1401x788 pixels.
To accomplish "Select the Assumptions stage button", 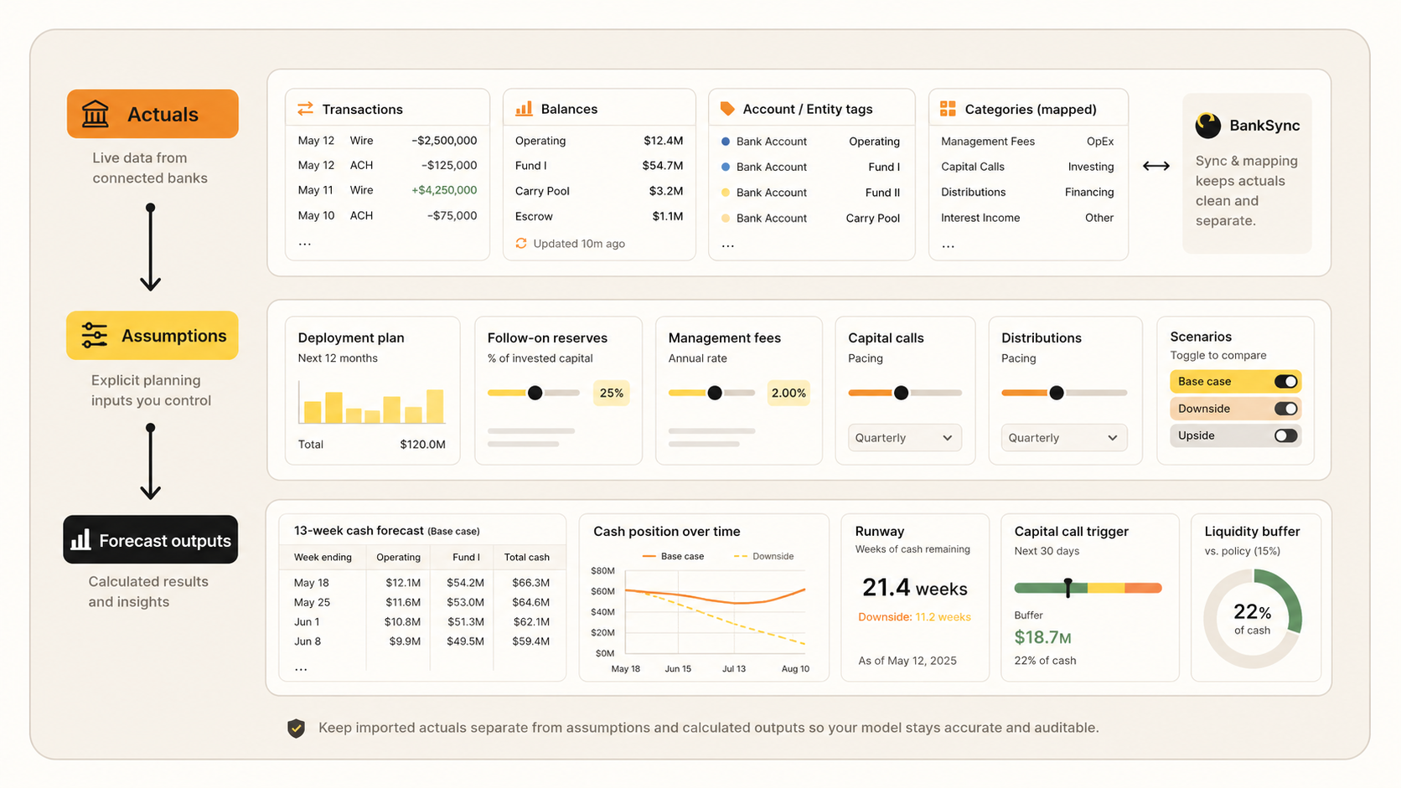I will tap(152, 336).
